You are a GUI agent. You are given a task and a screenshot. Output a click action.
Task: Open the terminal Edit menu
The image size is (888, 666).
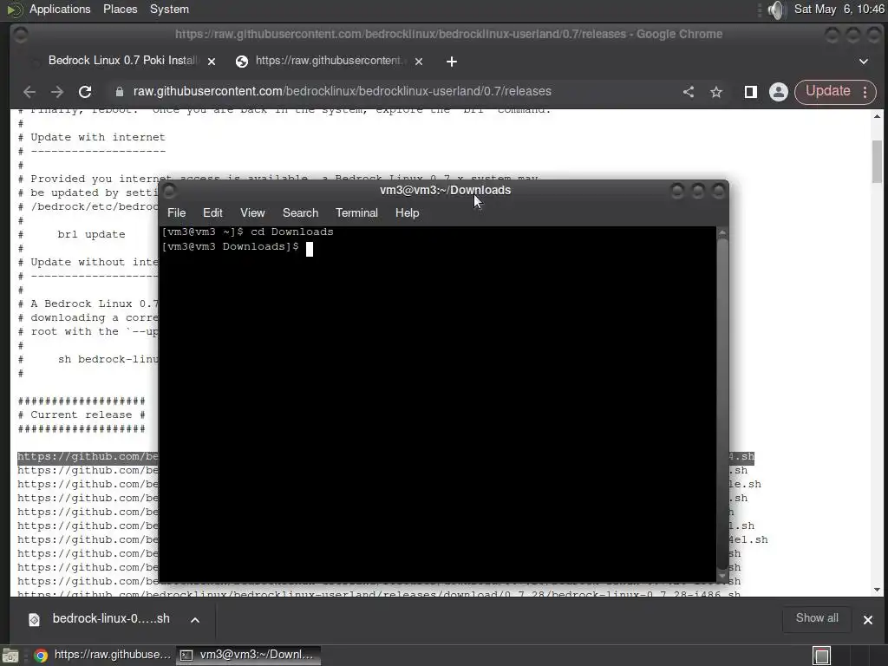[212, 213]
